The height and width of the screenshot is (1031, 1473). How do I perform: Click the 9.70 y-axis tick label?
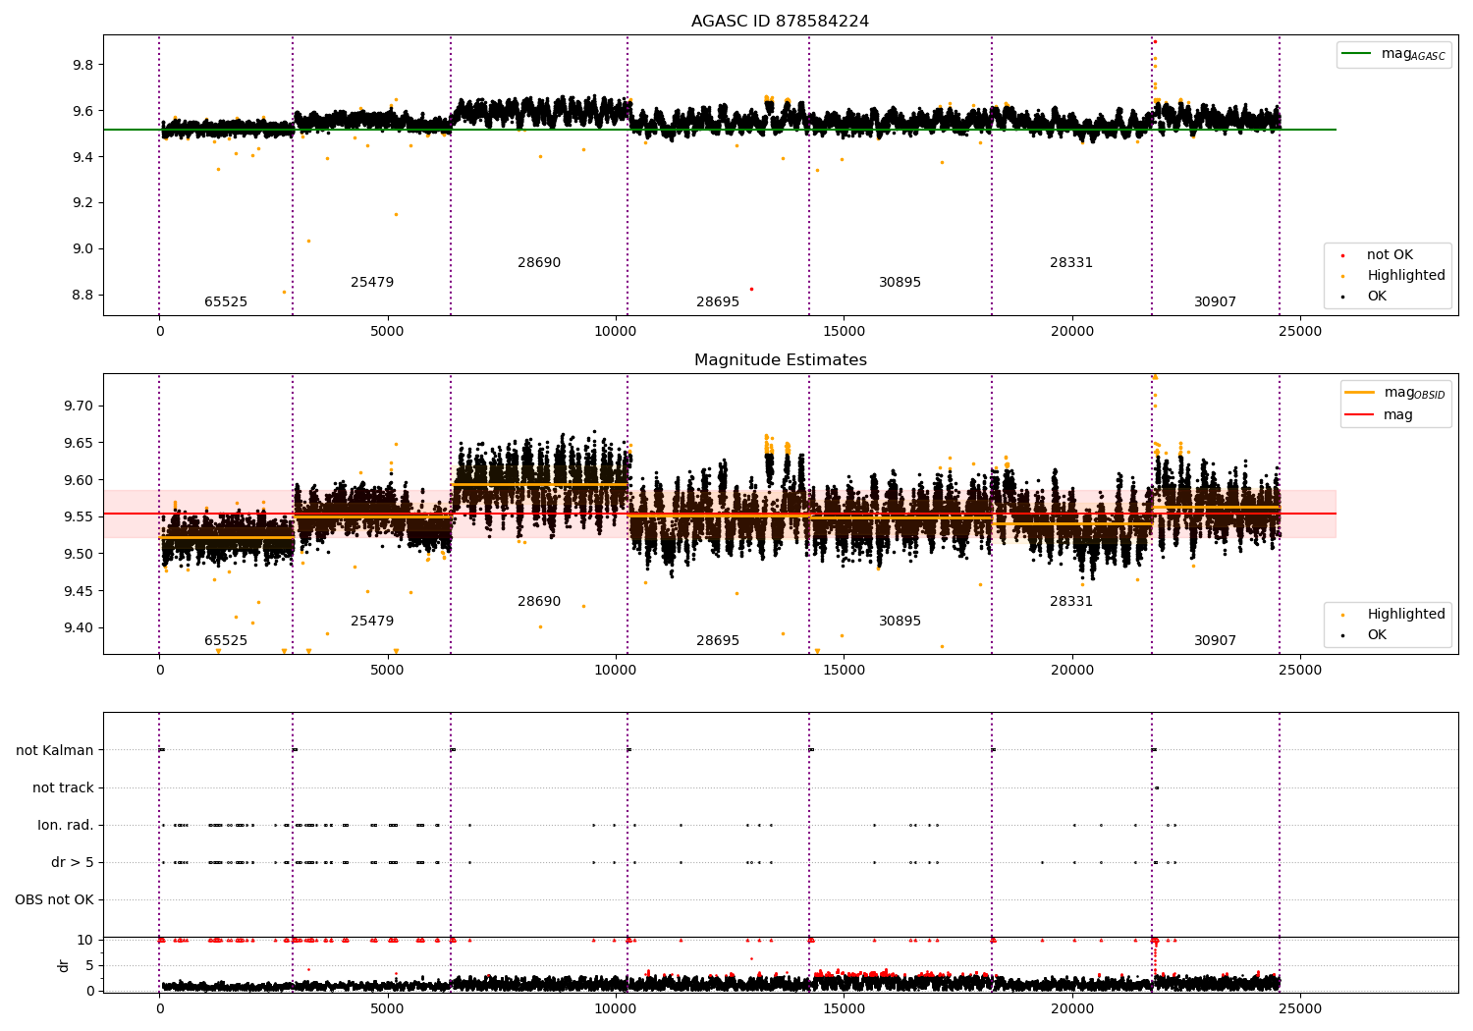(x=80, y=407)
